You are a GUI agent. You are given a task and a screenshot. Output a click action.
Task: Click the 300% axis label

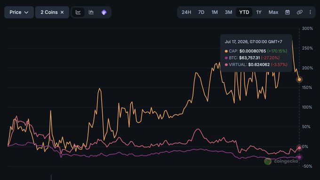307,29
